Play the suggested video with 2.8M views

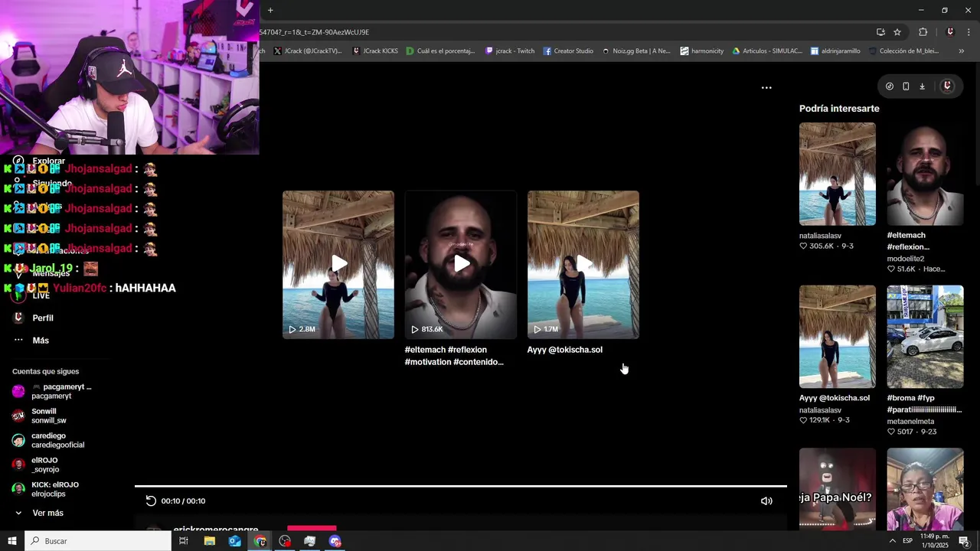click(x=338, y=264)
